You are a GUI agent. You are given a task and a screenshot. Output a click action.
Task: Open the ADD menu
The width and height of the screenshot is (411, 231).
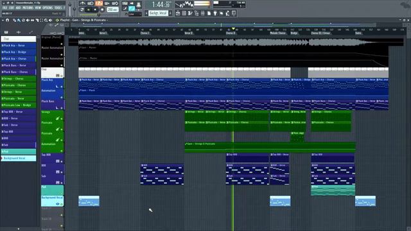point(18,8)
